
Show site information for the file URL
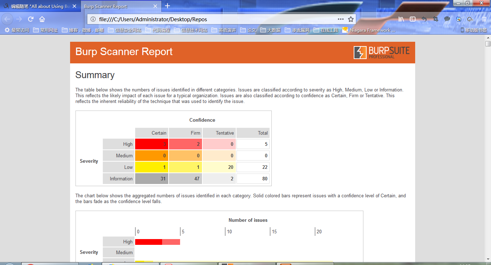[x=93, y=19]
